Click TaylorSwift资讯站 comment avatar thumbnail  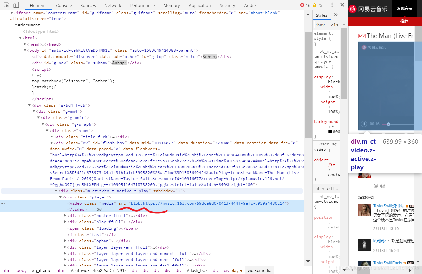[x=365, y=210]
